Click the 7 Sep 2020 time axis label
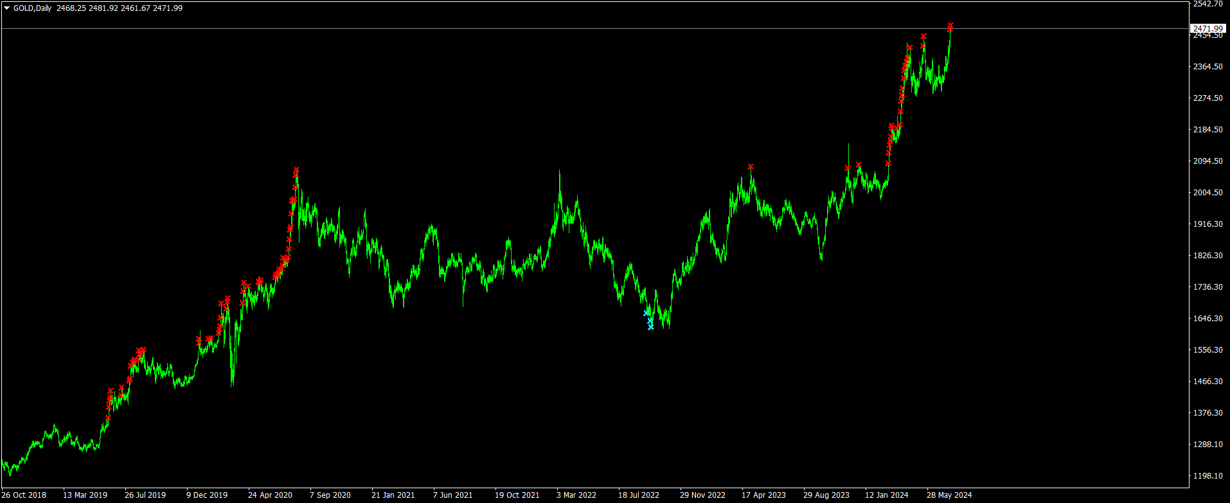This screenshot has height=503, width=1230. coord(330,495)
